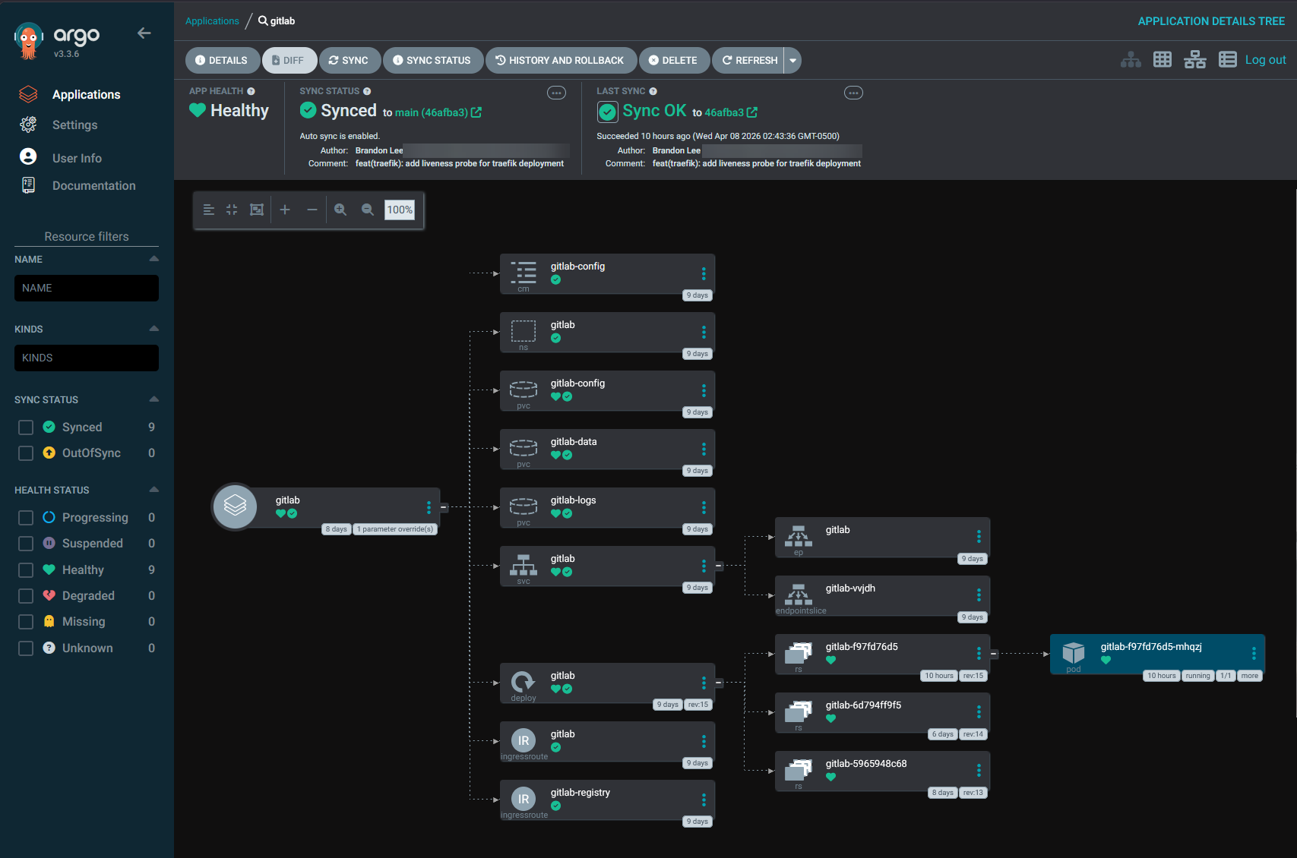Check the Unknown health filter
The width and height of the screenshot is (1297, 858).
[26, 648]
